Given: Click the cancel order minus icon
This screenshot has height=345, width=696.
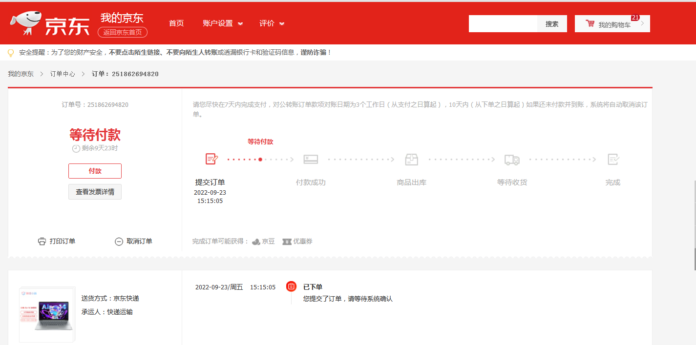Looking at the screenshot, I should tap(119, 241).
